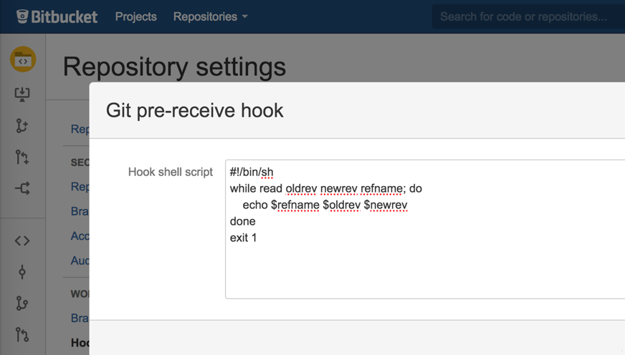
Task: Open the Projects menu item
Action: click(x=136, y=16)
